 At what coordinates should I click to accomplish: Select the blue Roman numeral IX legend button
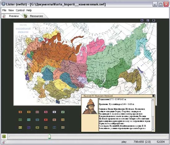tap(37, 120)
